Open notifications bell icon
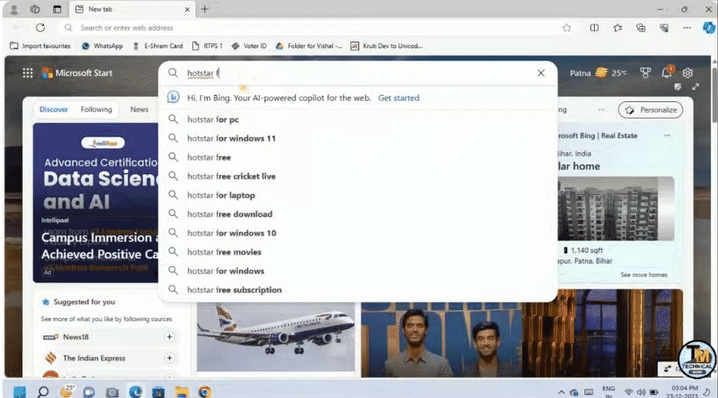The height and width of the screenshot is (398, 718). (667, 72)
